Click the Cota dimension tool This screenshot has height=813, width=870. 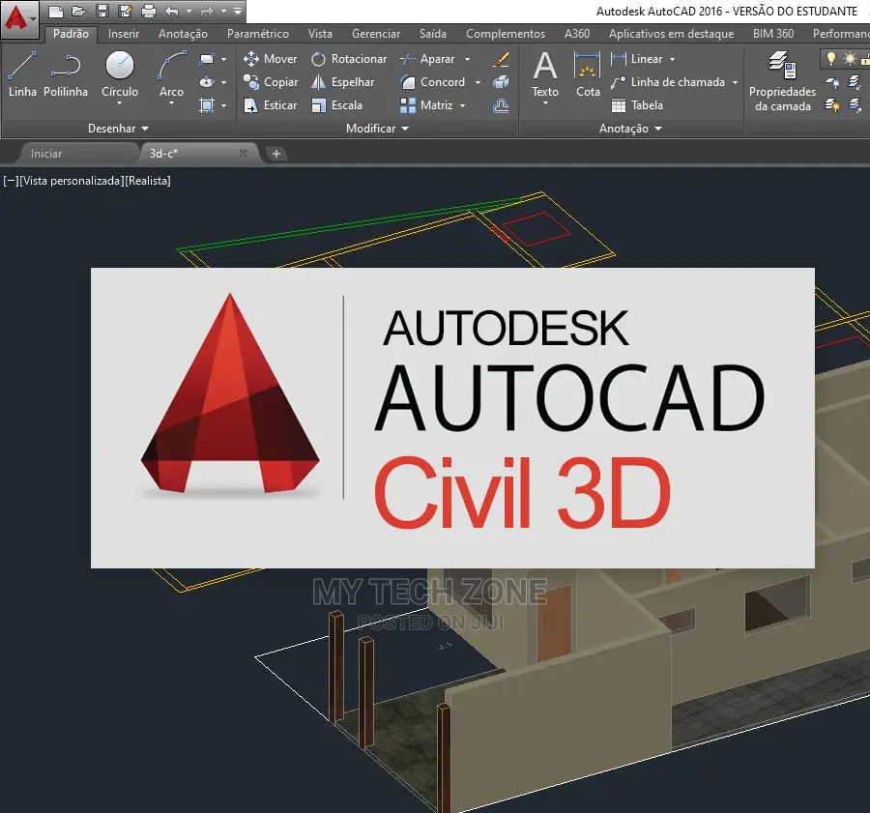coord(588,75)
